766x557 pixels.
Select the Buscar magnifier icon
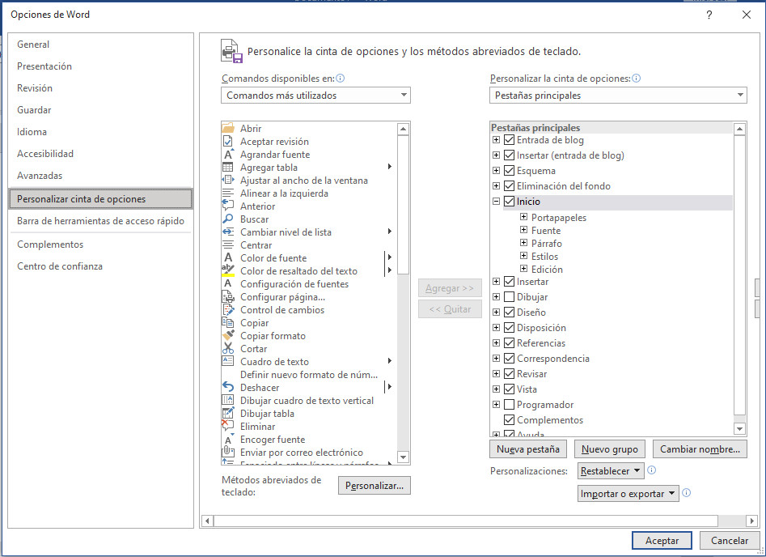[x=228, y=219]
